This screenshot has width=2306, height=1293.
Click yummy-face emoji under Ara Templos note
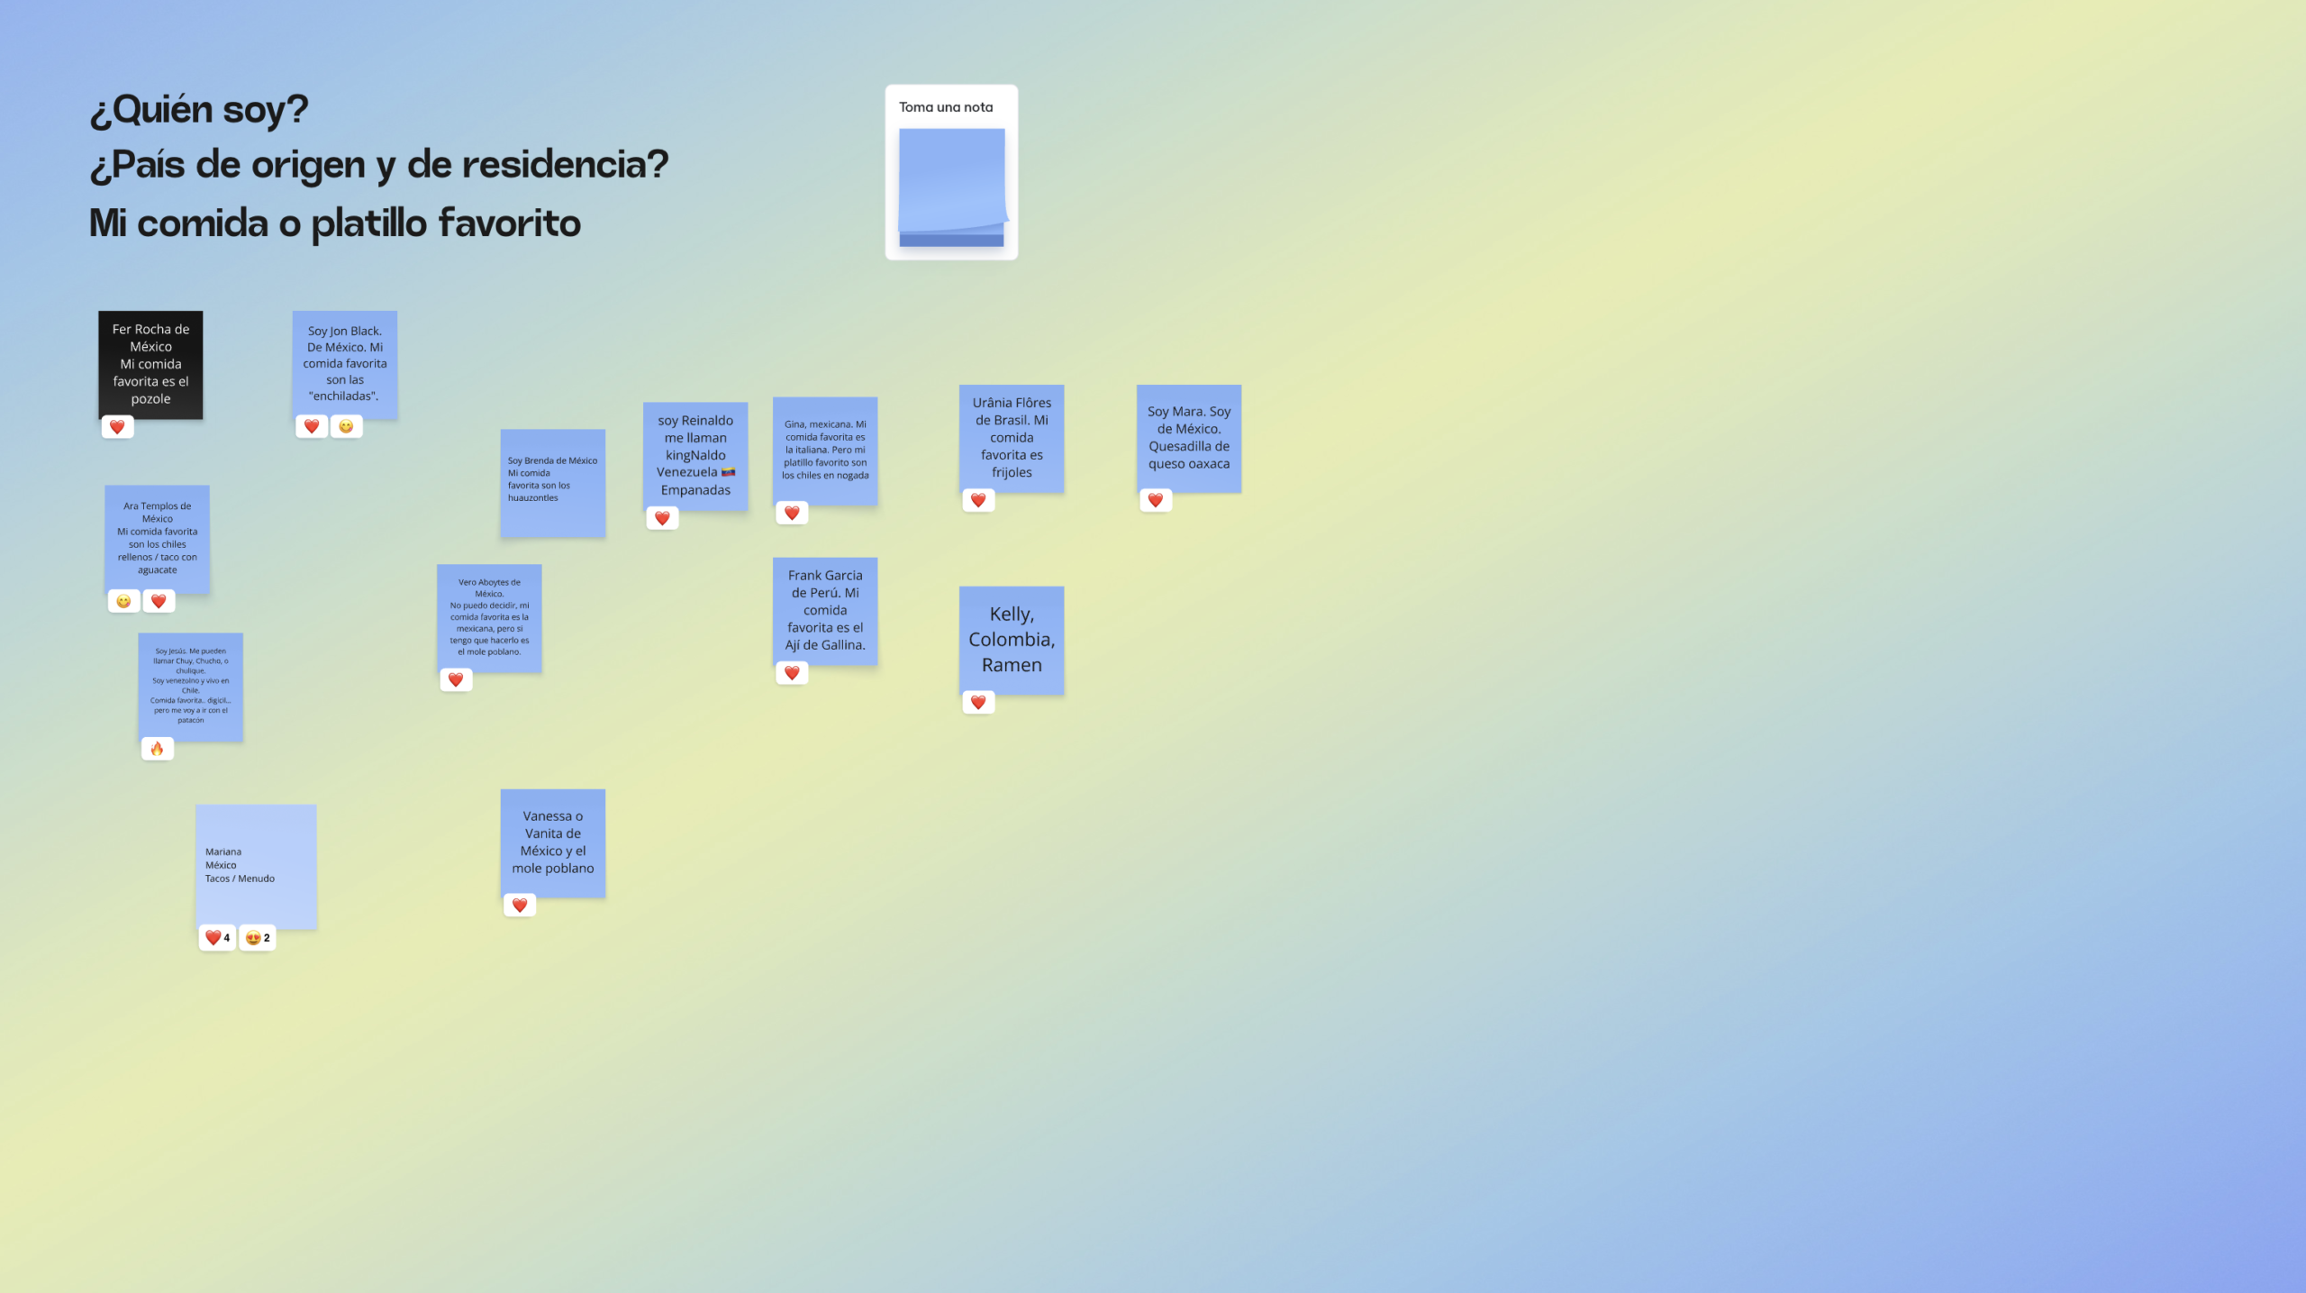(x=123, y=602)
